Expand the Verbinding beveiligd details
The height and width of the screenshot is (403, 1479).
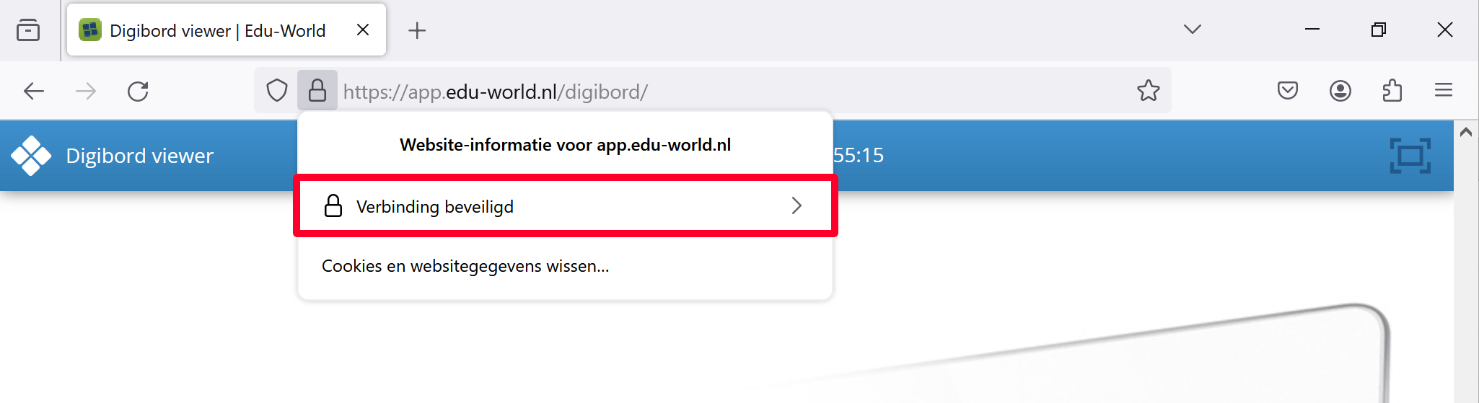(x=565, y=206)
